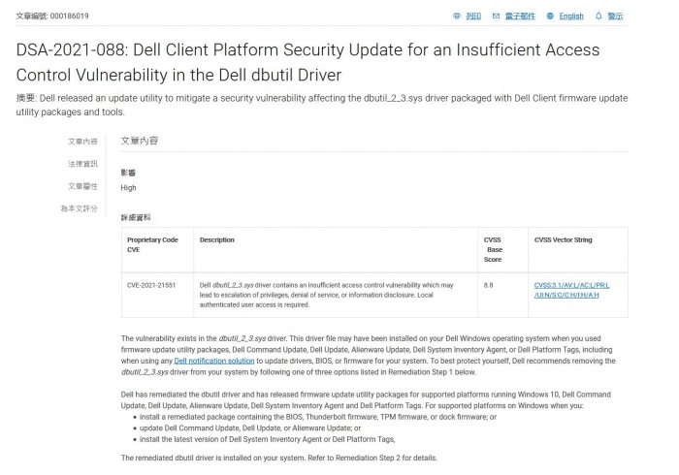The image size is (679, 475).
Task: Switch language via the English link
Action: [571, 16]
